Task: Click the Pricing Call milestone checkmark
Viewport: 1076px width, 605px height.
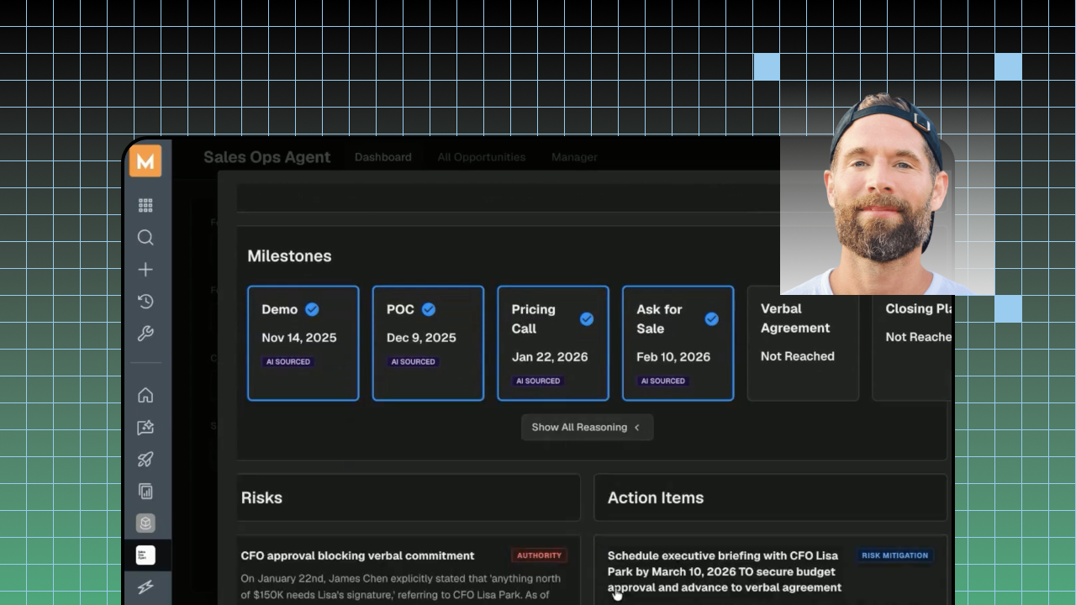Action: tap(587, 318)
